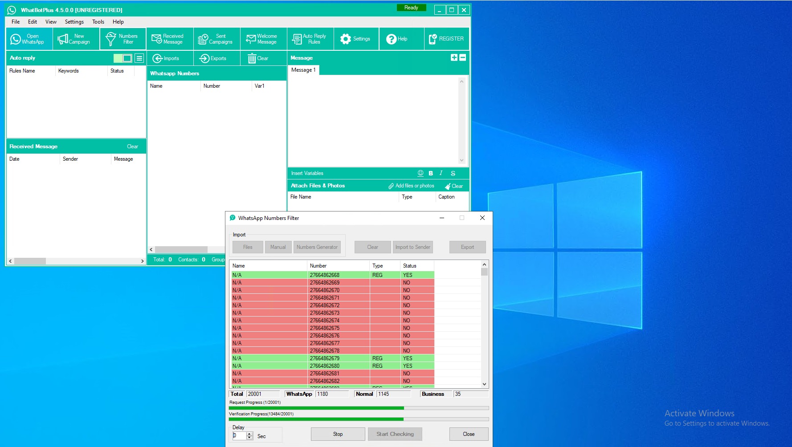Apply bold formatting to message
The image size is (792, 447).
431,173
